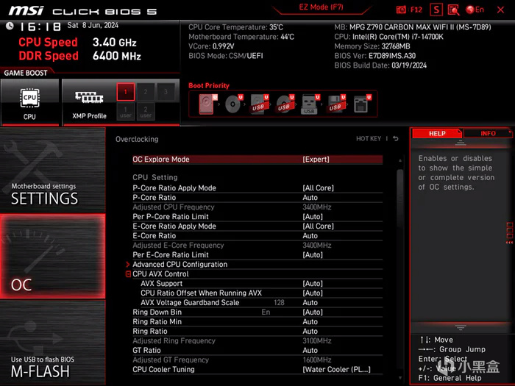Image resolution: width=515 pixels, height=386 pixels.
Task: Select the USB key boot device icon
Action: pos(310,104)
